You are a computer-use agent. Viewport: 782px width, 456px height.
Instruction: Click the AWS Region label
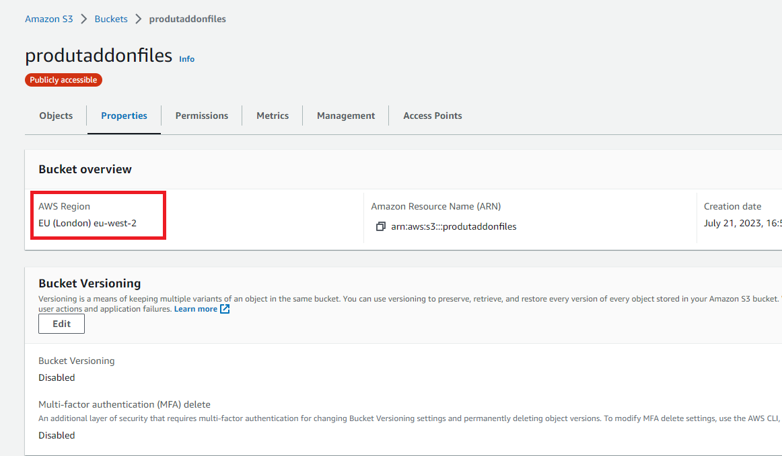(x=65, y=206)
